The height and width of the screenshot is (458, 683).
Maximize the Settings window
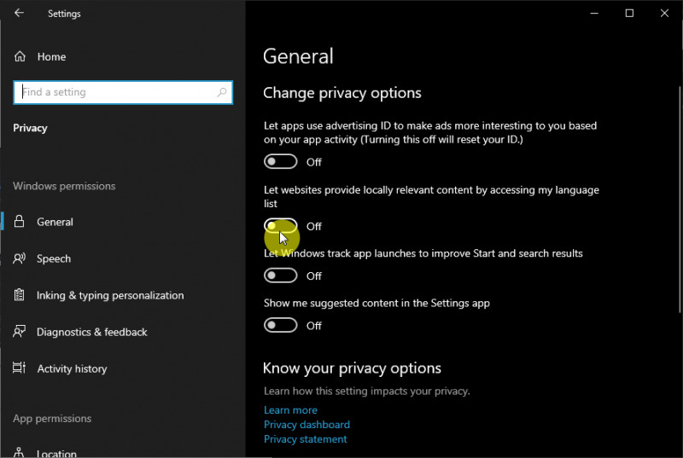(x=629, y=13)
